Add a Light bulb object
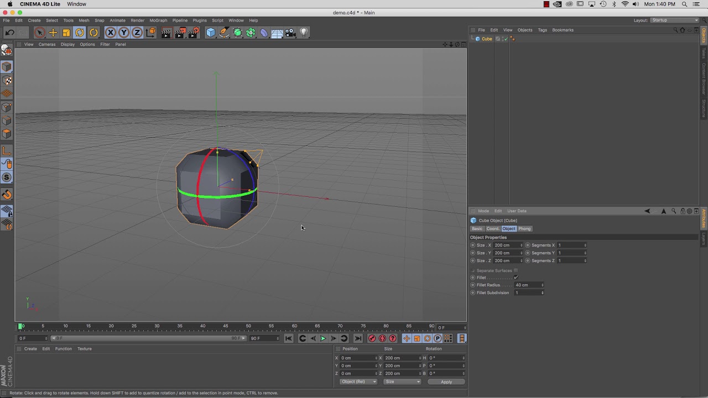The height and width of the screenshot is (398, 708). (x=303, y=33)
